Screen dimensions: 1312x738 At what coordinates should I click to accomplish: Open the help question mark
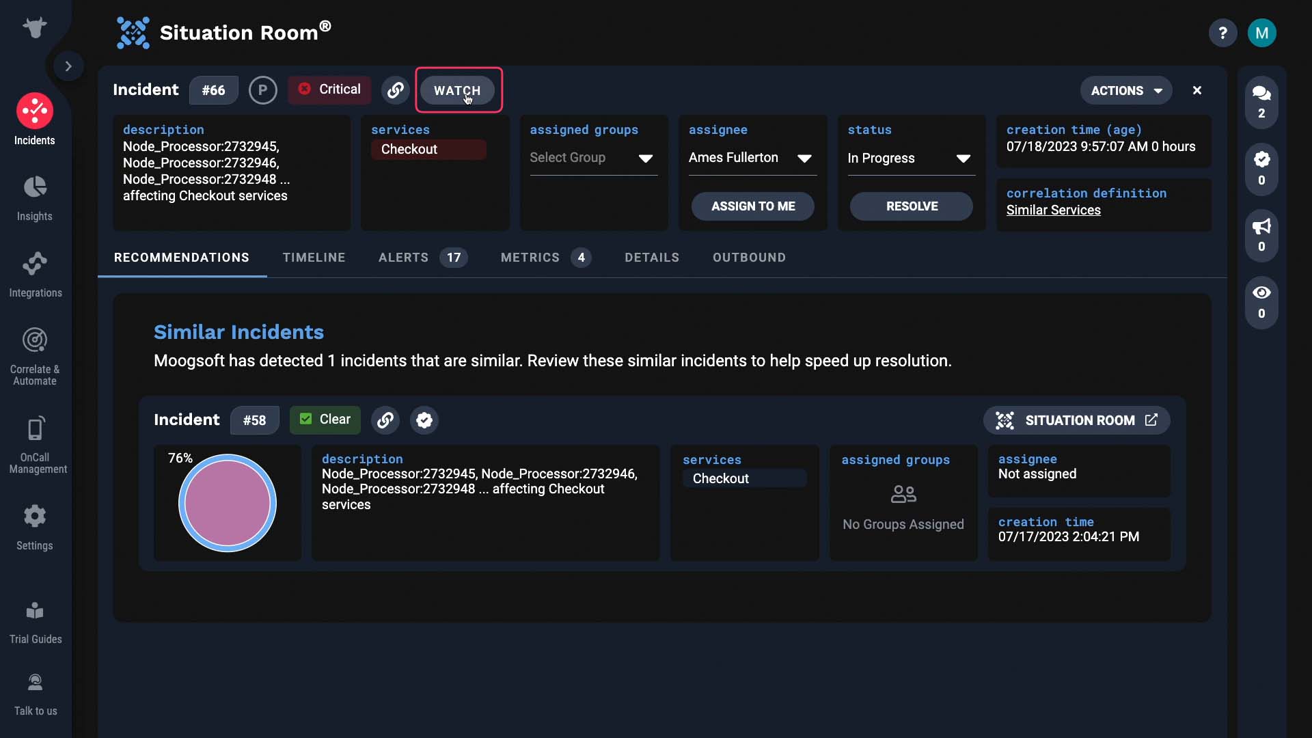1222,33
